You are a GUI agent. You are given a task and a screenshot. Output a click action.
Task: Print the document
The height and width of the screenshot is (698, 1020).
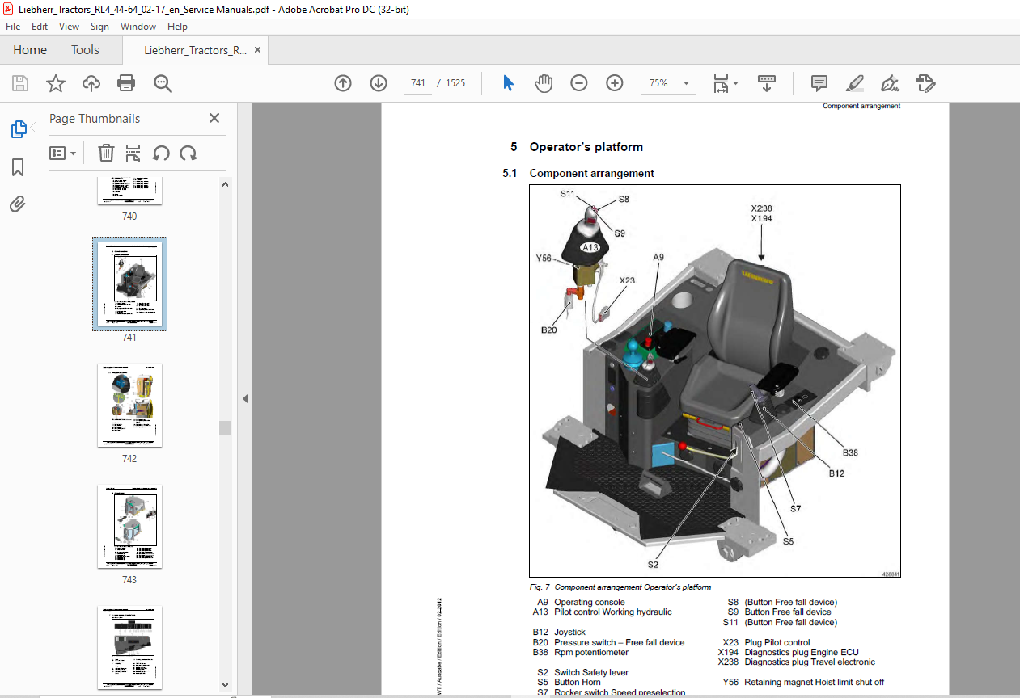[126, 83]
